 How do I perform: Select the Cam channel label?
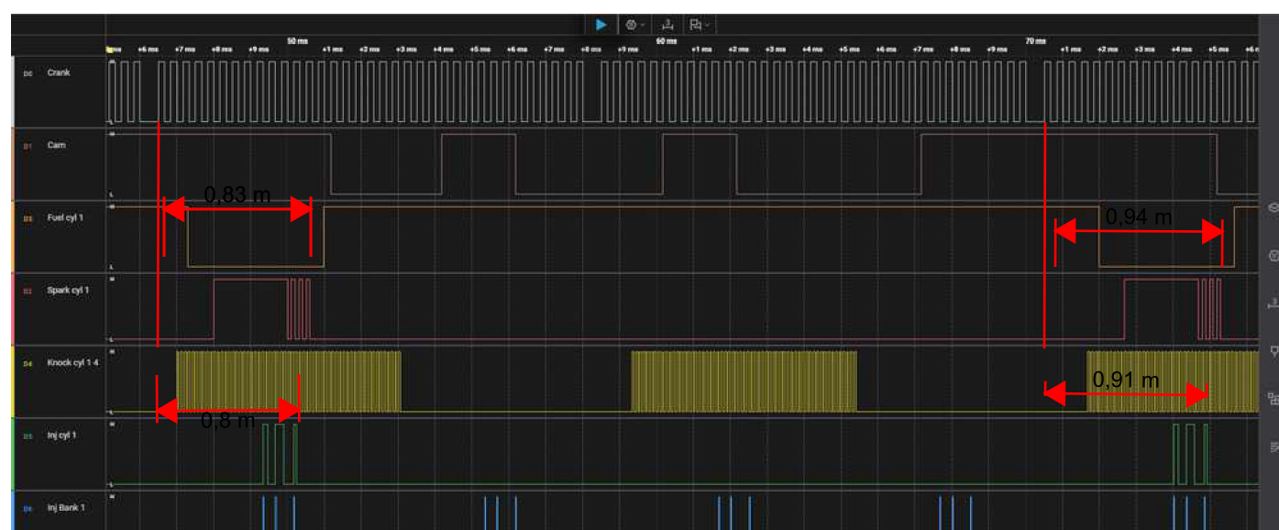(x=57, y=145)
